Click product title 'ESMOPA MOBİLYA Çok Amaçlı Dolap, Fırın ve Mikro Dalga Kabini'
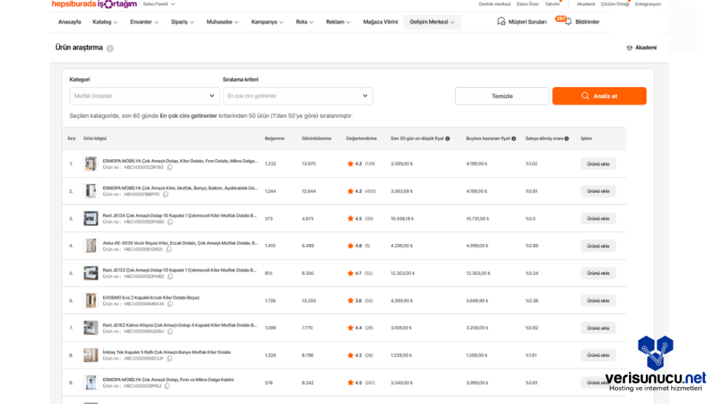 tap(169, 379)
